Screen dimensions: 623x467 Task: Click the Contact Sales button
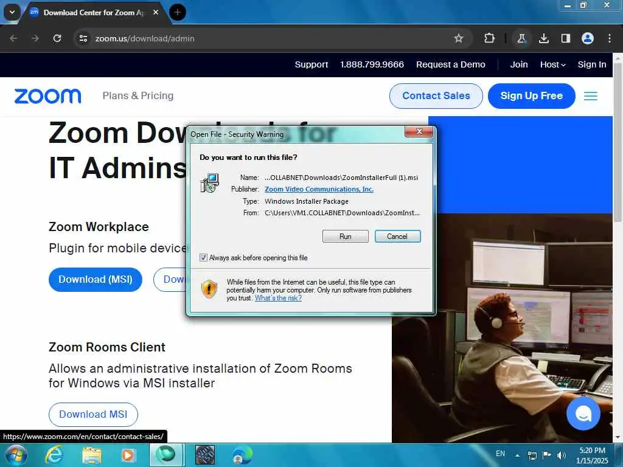pyautogui.click(x=436, y=95)
